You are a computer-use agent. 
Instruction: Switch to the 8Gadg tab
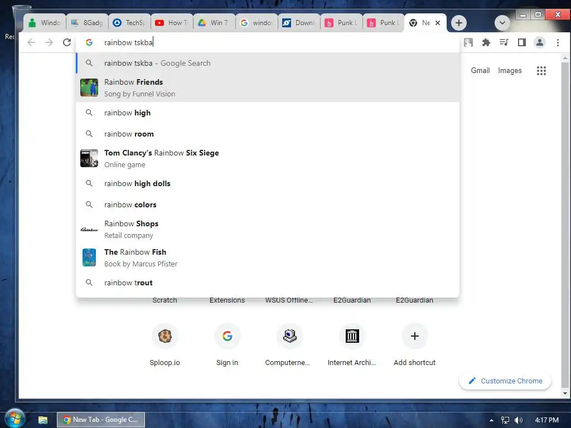[87, 23]
